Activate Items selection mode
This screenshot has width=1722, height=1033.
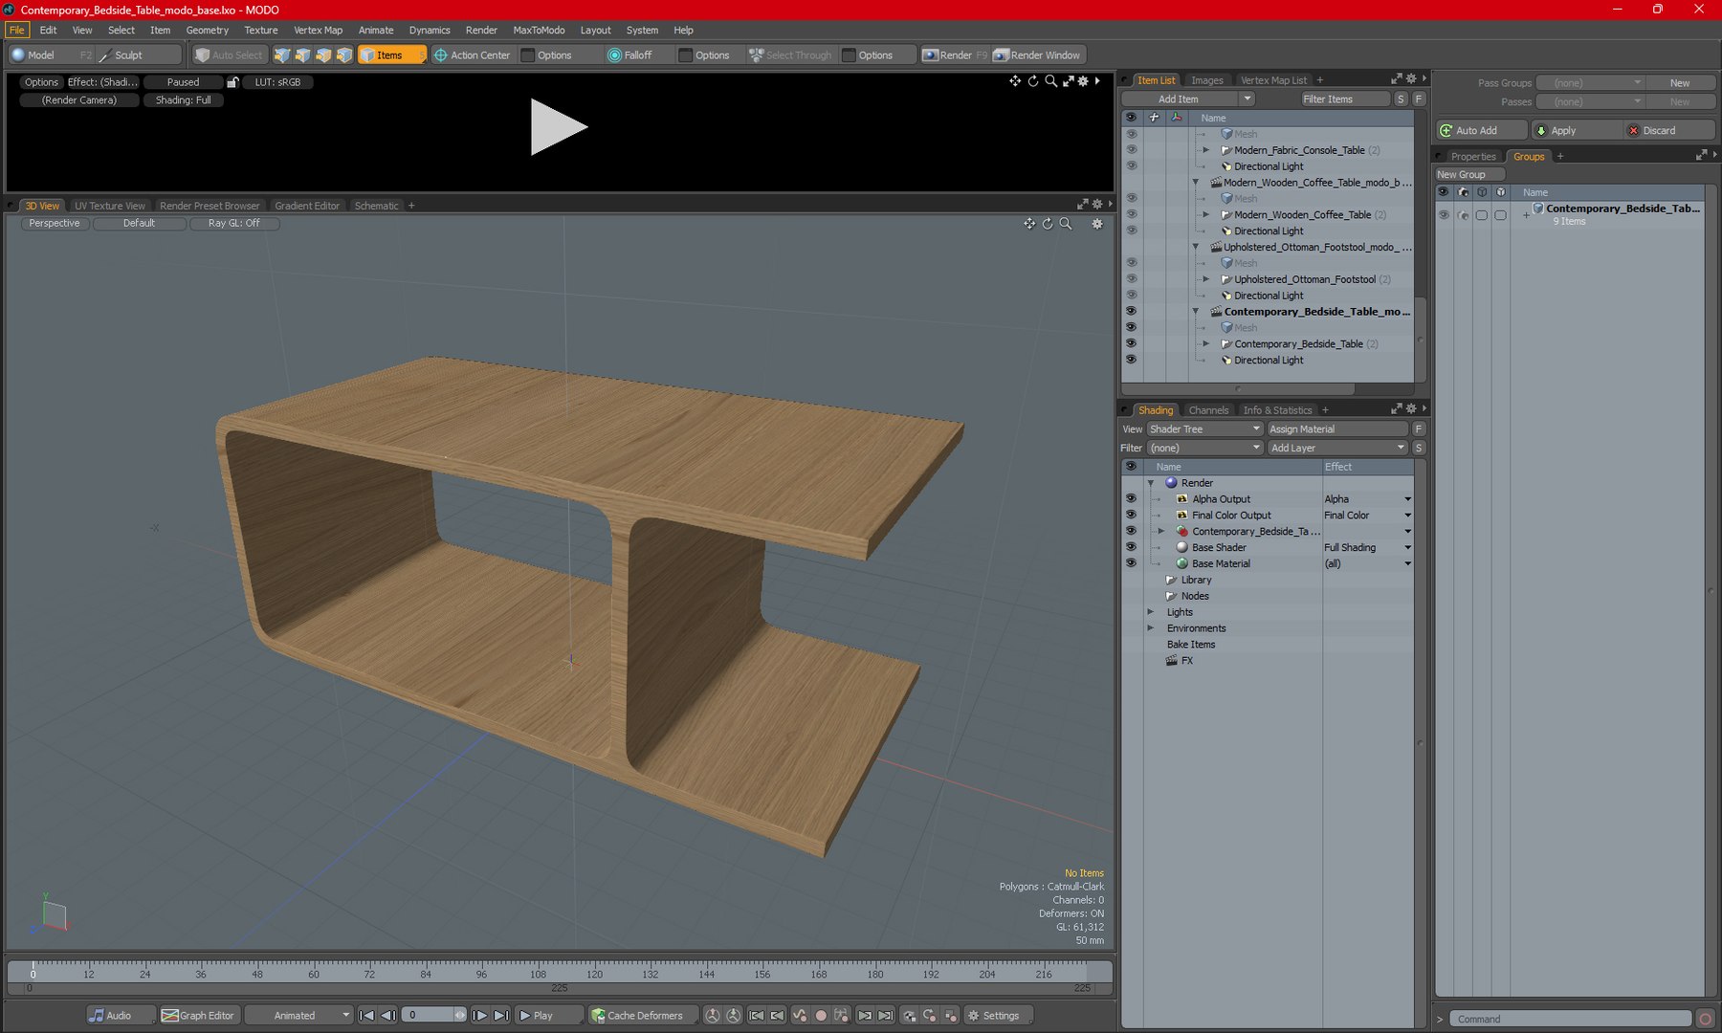coord(391,55)
